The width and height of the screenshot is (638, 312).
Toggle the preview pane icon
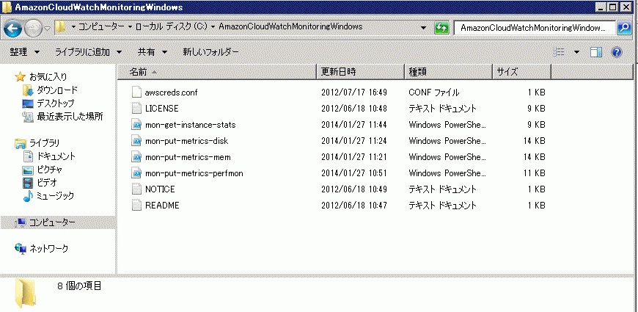coord(596,51)
